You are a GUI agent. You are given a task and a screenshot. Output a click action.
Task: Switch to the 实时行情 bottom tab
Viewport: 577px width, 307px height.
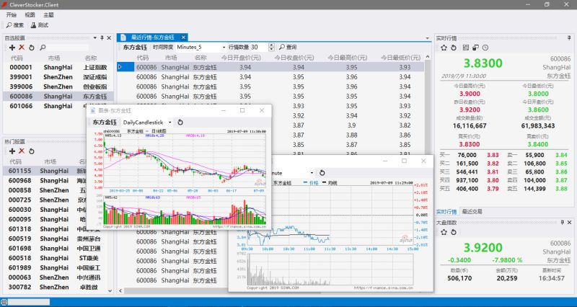446,212
